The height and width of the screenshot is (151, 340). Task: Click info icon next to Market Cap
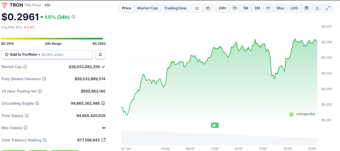click(x=25, y=67)
